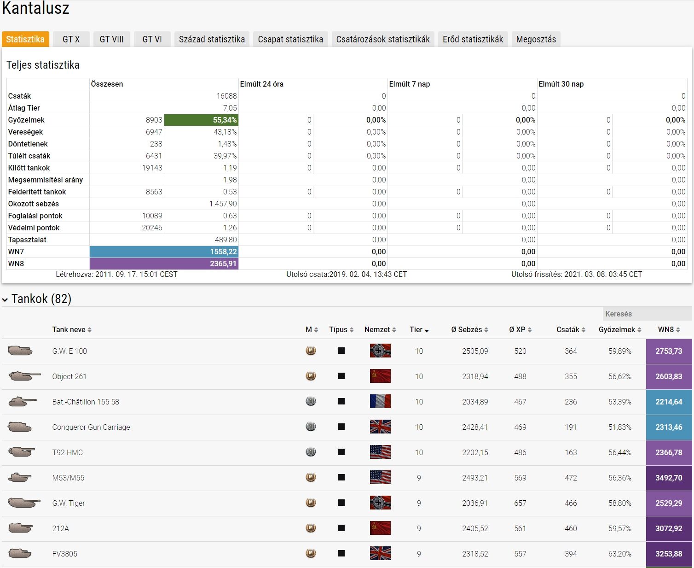Image resolution: width=694 pixels, height=568 pixels.
Task: Select the Statisztika tab
Action: 25,39
